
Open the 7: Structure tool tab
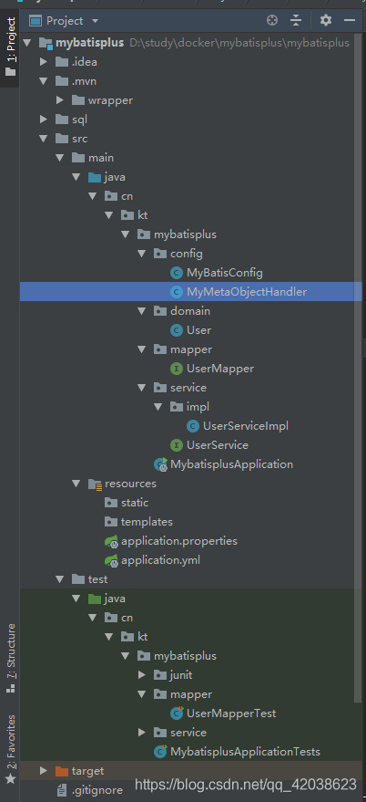click(x=10, y=658)
